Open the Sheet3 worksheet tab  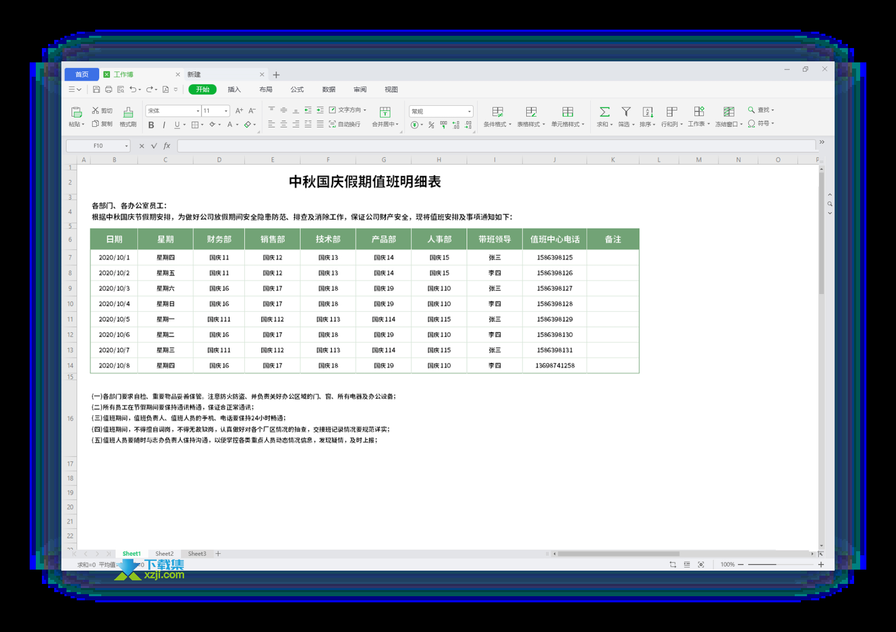(x=197, y=554)
